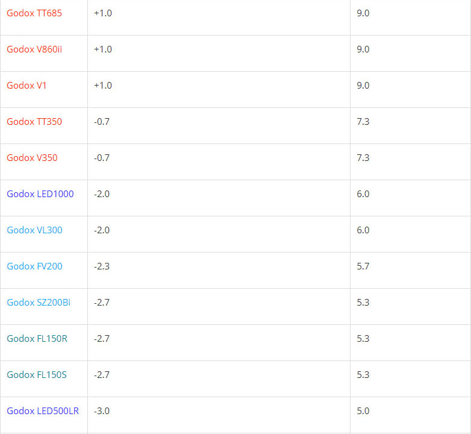Open the Godox FV200 link

pyautogui.click(x=34, y=266)
